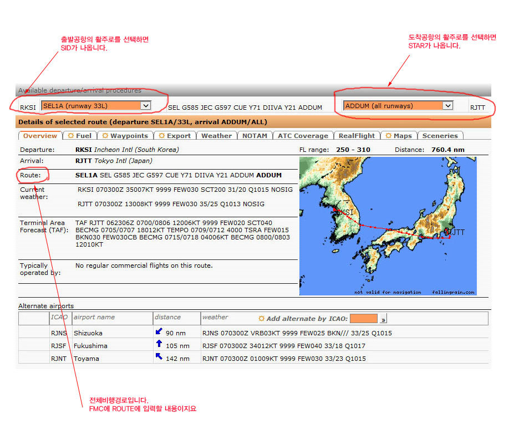509x434 pixels.
Task: Go to the RealFlight tab
Action: point(357,136)
